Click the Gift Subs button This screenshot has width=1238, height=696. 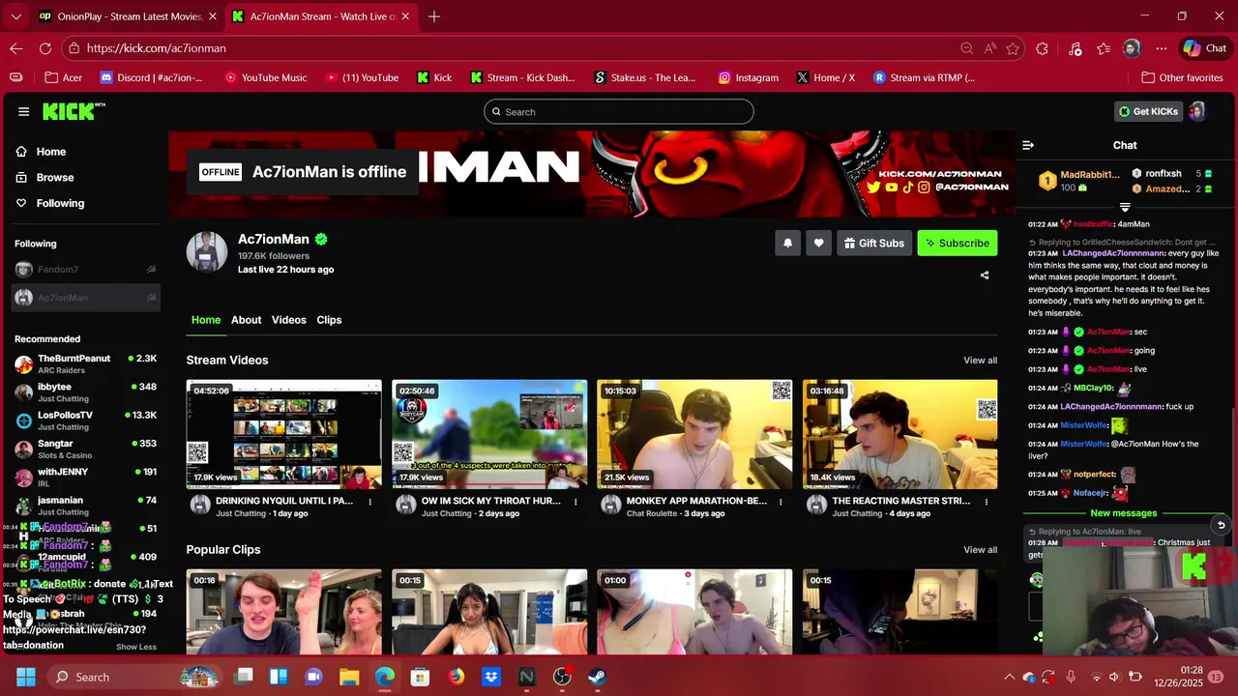[873, 244]
